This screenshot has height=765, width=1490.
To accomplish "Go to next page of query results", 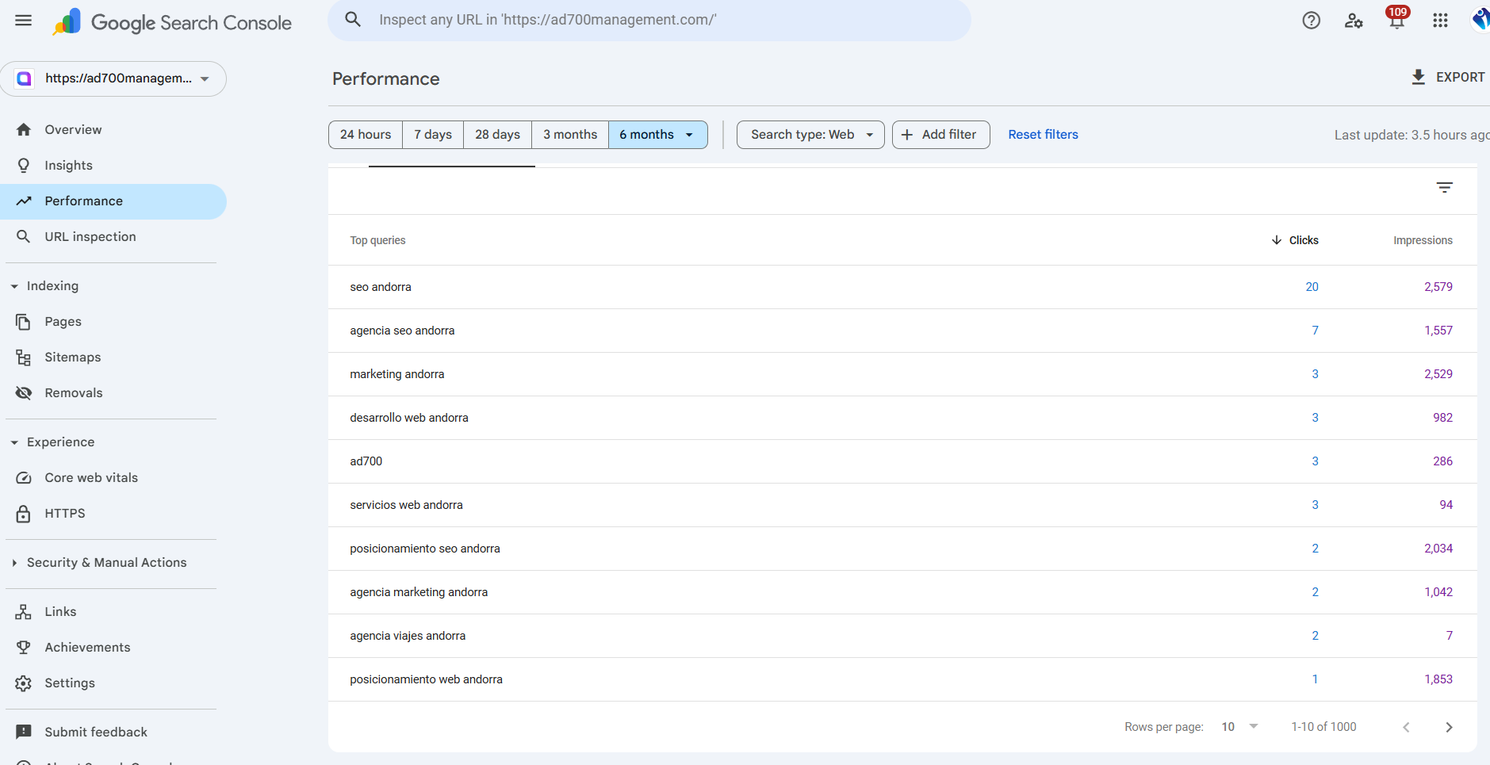I will 1449,727.
